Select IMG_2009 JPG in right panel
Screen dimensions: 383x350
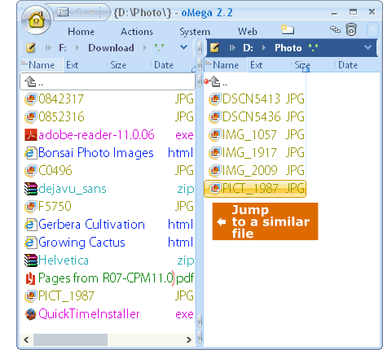[x=255, y=170]
